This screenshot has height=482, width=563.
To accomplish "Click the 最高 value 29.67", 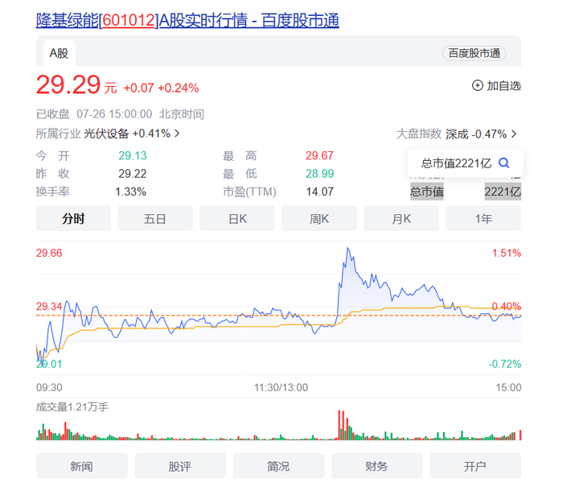I will tap(319, 155).
